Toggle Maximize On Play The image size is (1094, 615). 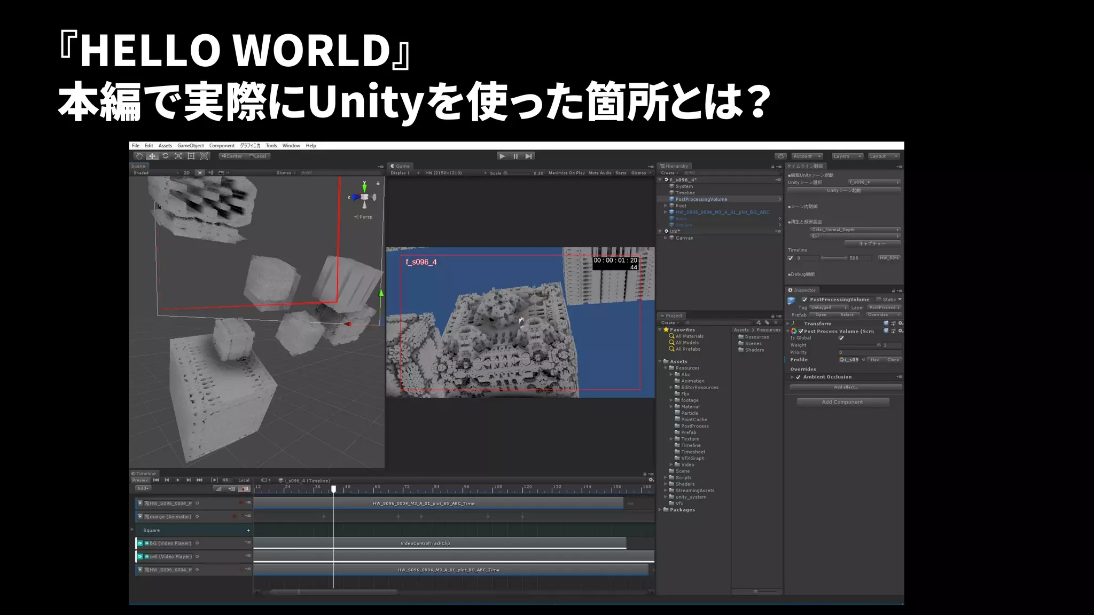pos(566,173)
